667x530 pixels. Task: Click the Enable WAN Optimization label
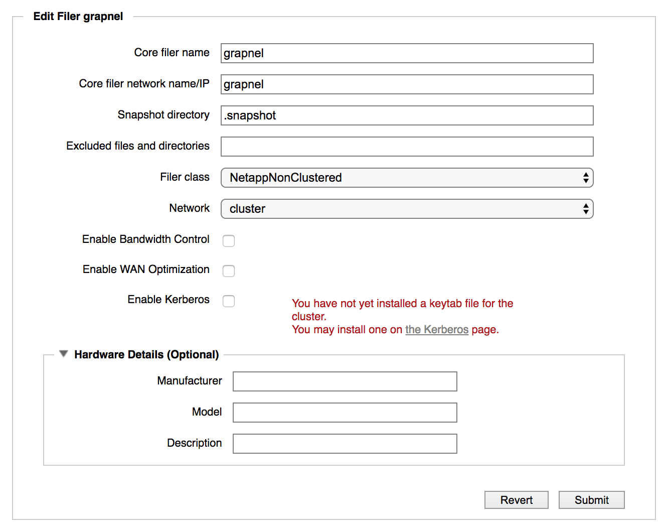(146, 269)
